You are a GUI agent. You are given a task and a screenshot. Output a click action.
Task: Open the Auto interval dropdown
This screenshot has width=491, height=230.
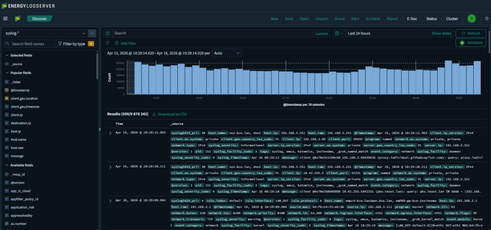click(226, 53)
